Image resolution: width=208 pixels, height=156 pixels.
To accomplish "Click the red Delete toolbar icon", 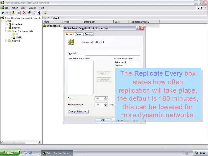I will tap(24, 13).
